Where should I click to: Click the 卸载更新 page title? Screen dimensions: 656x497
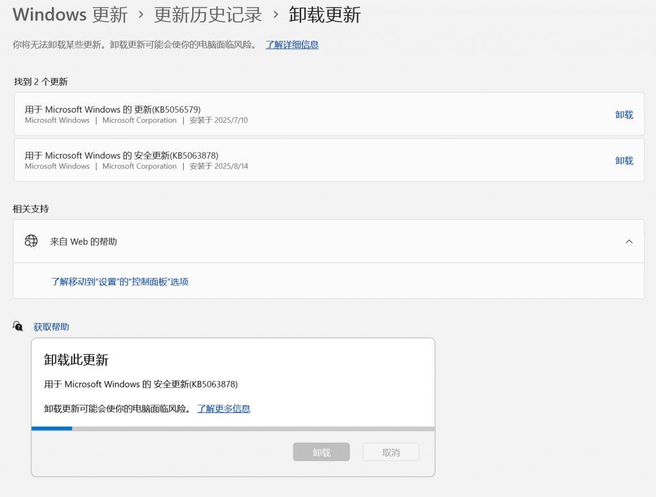click(325, 15)
